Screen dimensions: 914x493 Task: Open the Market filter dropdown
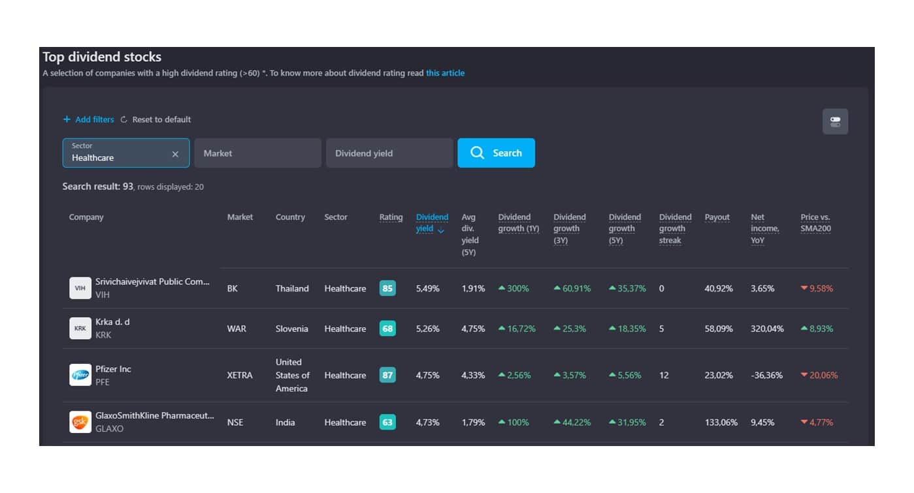[257, 153]
